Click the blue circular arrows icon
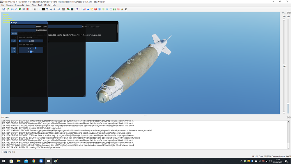291x164 pixels. coord(16,9)
